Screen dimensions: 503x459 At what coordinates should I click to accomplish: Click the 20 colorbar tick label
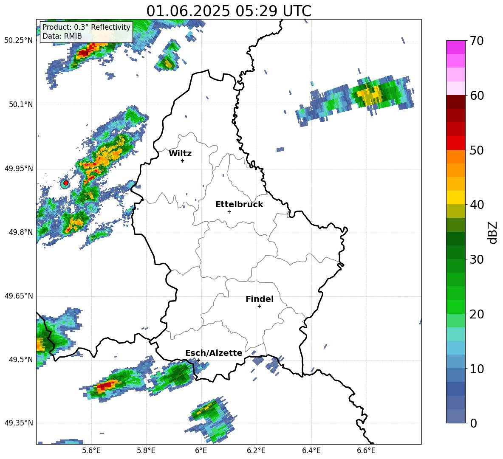tap(477, 314)
